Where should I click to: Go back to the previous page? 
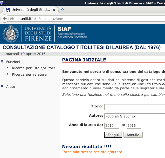[4, 19]
